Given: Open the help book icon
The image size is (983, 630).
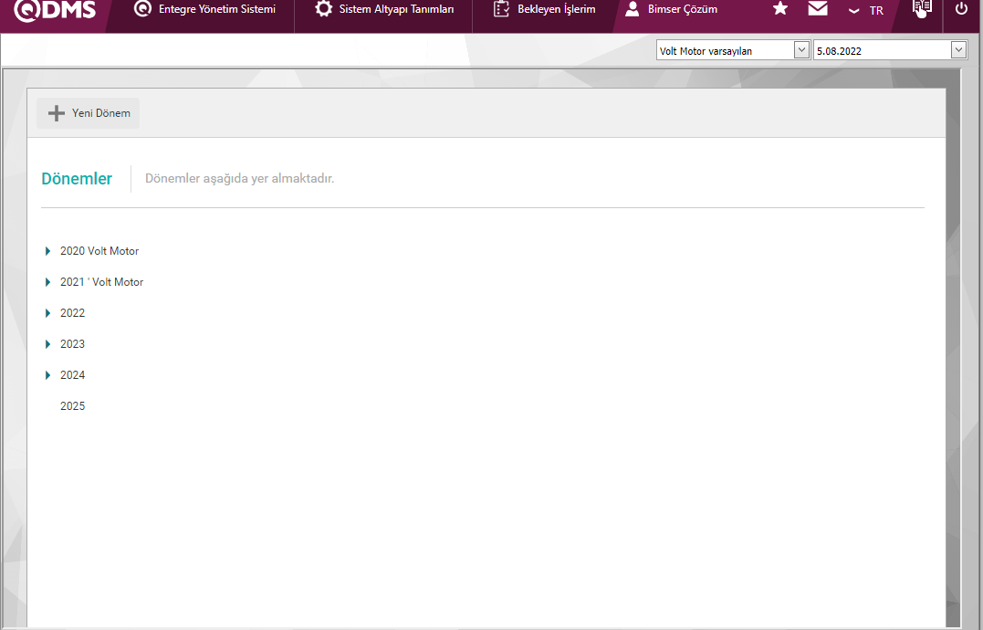Looking at the screenshot, I should click(922, 7).
